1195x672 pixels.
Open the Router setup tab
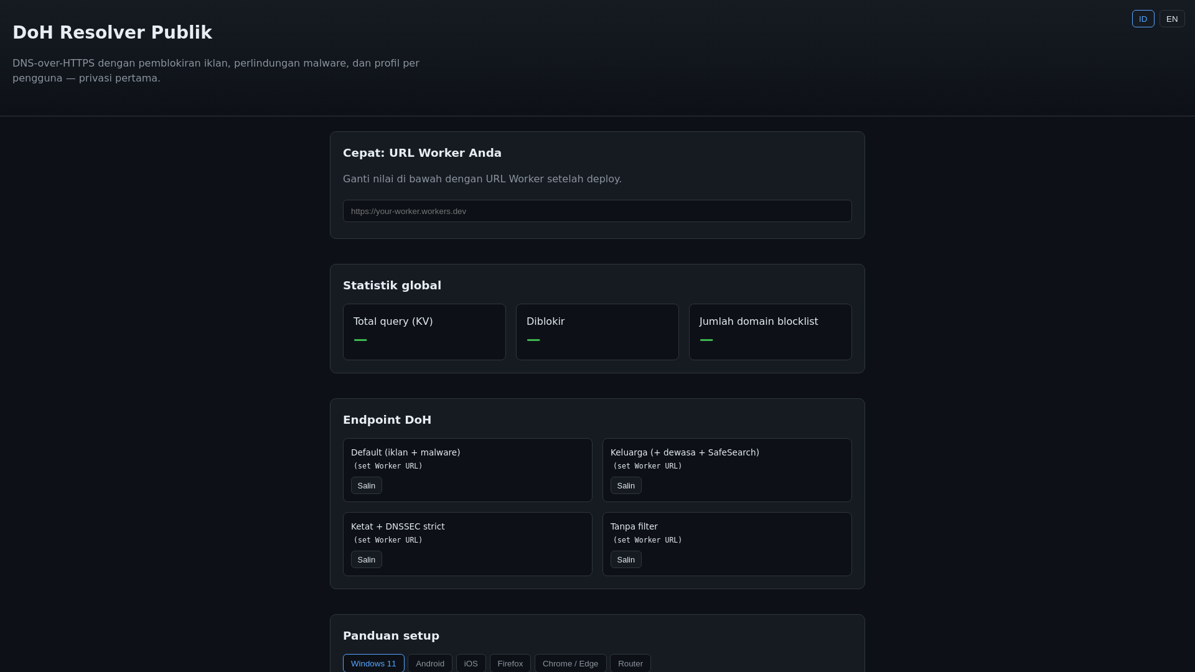pyautogui.click(x=630, y=663)
